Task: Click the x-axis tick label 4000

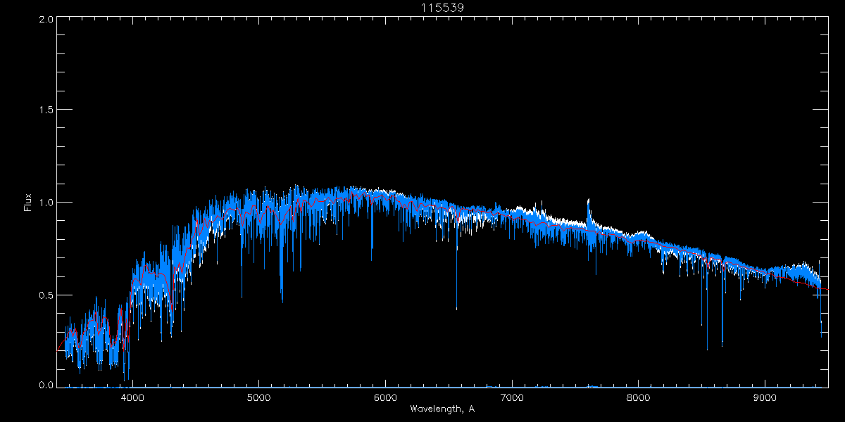Action: tap(132, 397)
